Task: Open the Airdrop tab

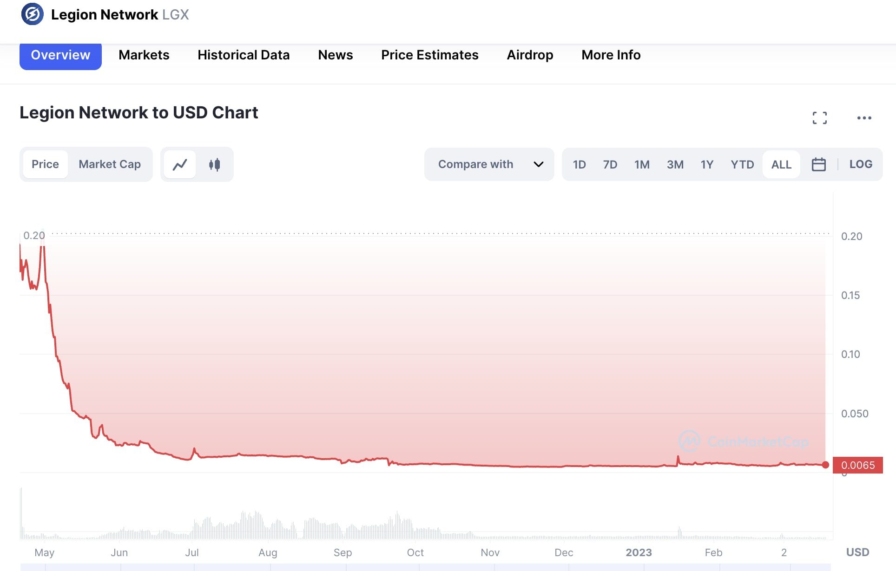Action: tap(530, 55)
